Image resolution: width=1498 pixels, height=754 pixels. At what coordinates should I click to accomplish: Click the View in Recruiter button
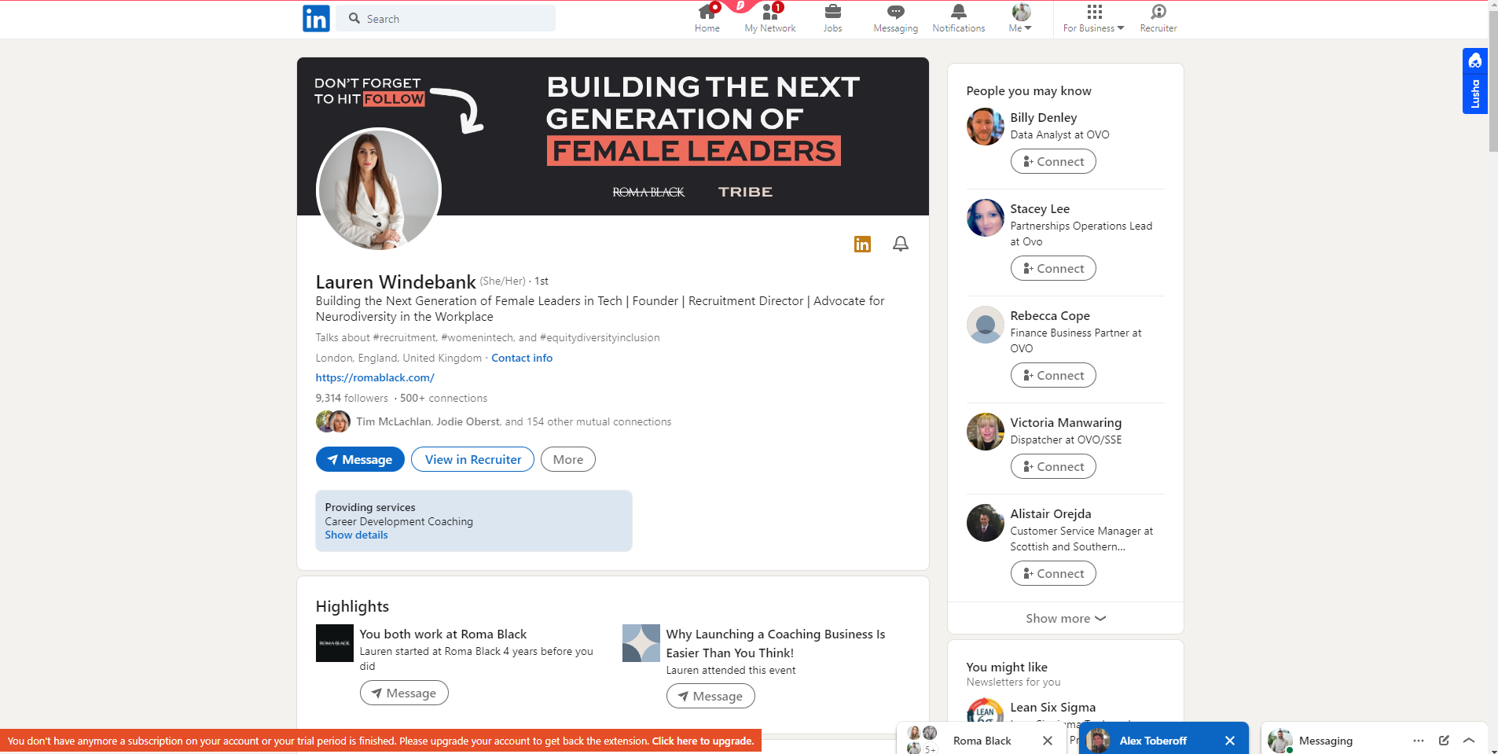click(473, 459)
